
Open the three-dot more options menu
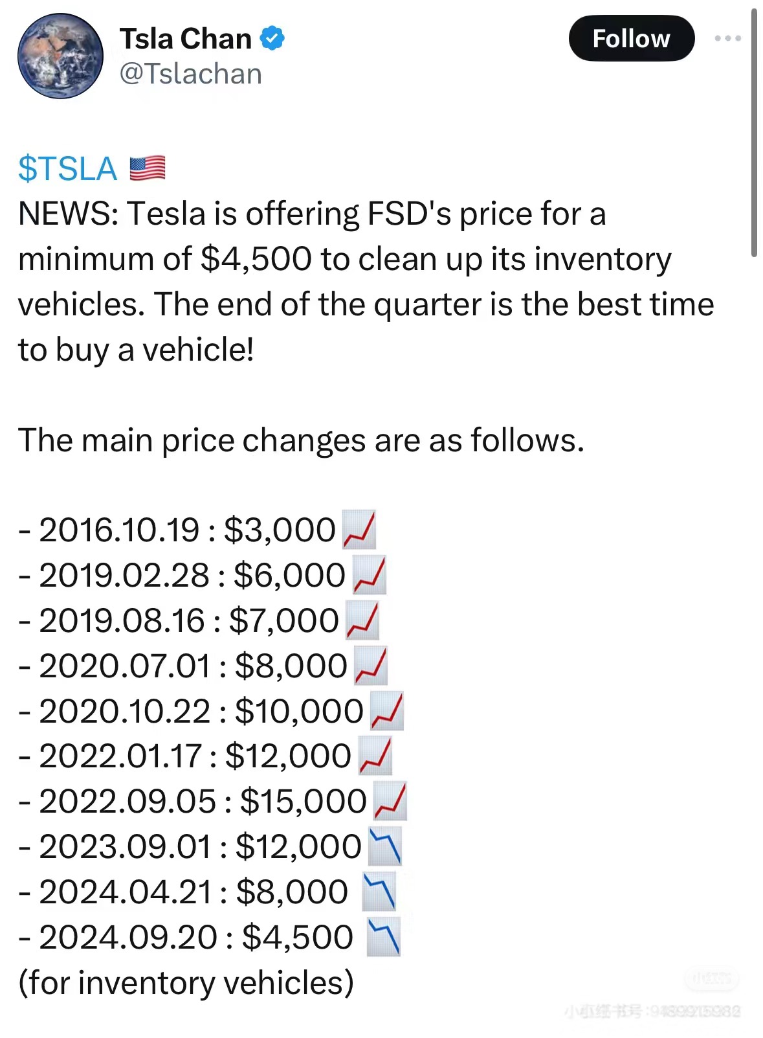727,39
